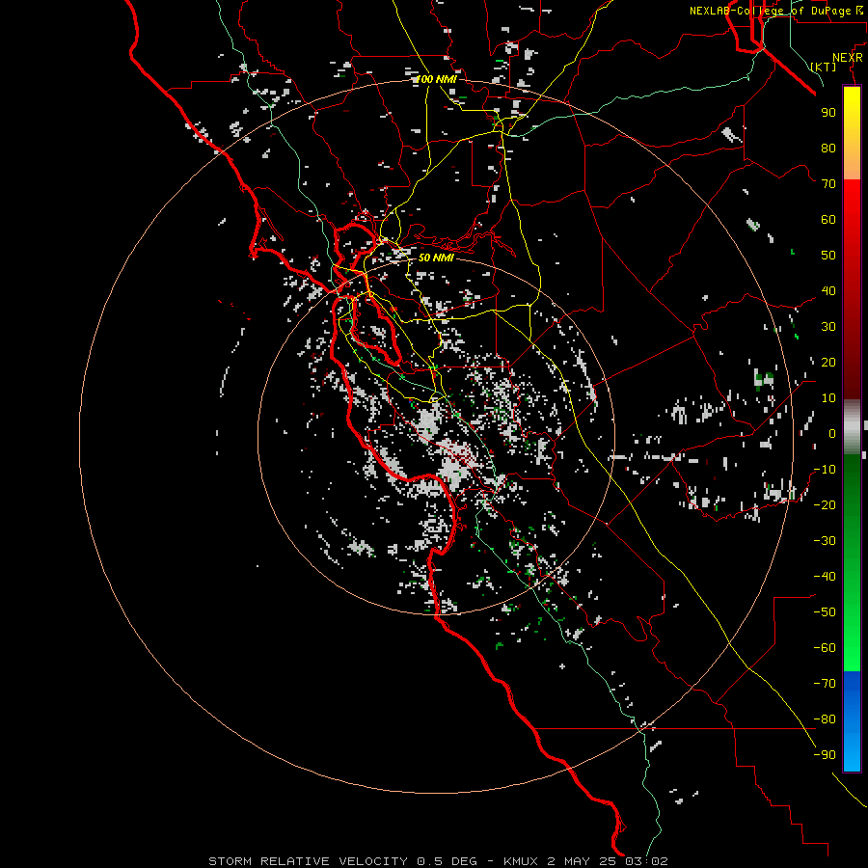Image resolution: width=868 pixels, height=868 pixels.
Task: Click the -70 knot scale label
Action: coord(825,683)
